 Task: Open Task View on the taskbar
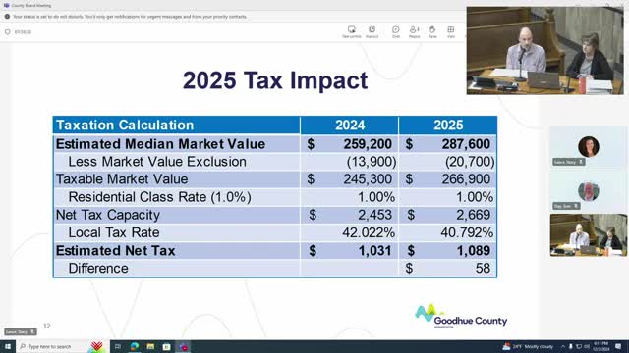tap(118, 346)
